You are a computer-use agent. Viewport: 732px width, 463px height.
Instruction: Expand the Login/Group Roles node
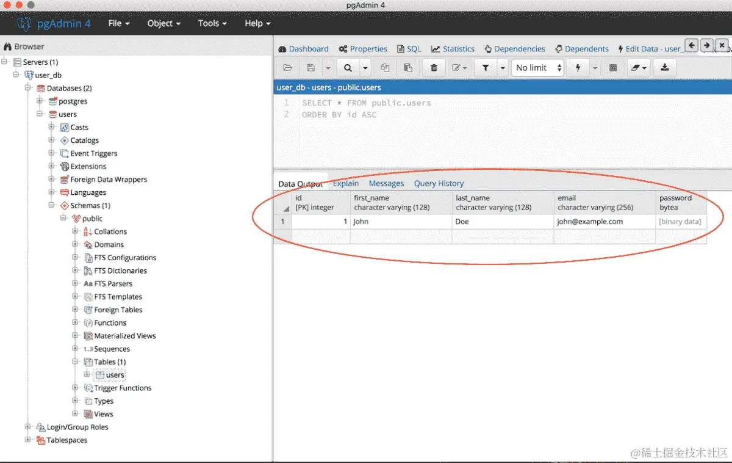coord(29,427)
